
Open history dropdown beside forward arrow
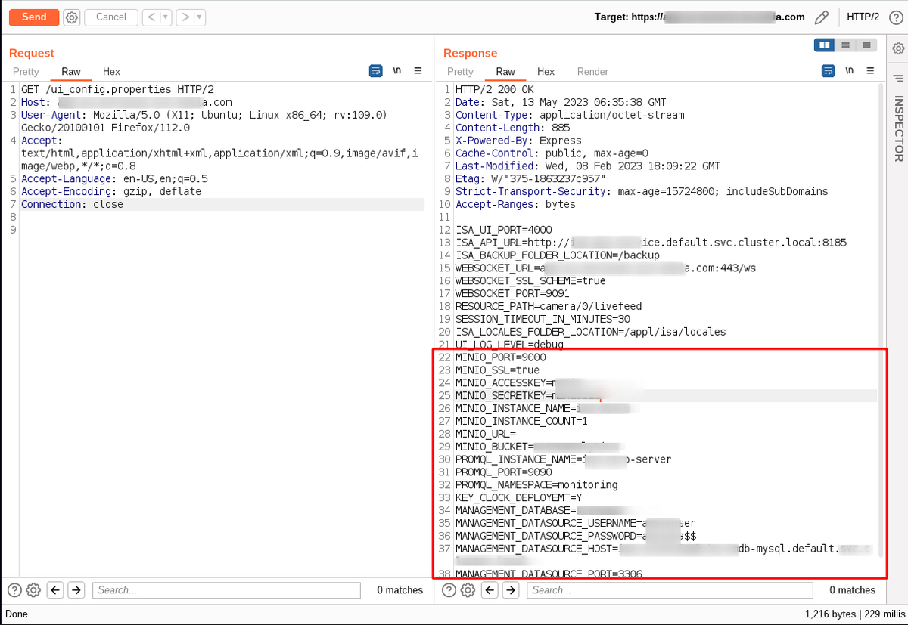pos(200,17)
